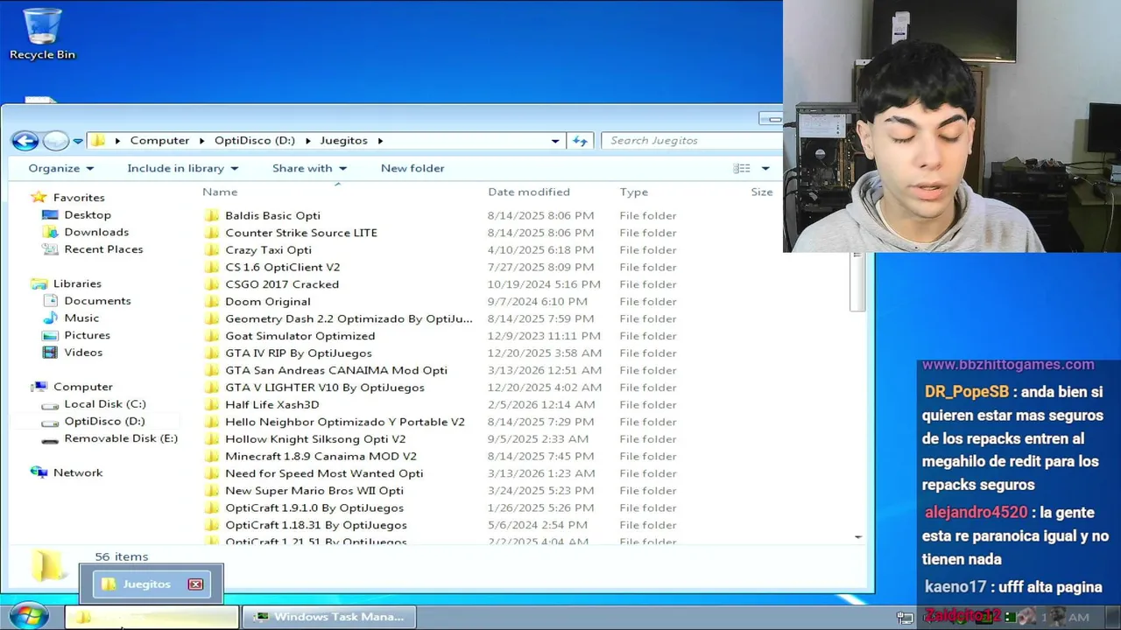Open the Include in library menu
Viewport: 1121px width, 630px height.
[x=182, y=168]
